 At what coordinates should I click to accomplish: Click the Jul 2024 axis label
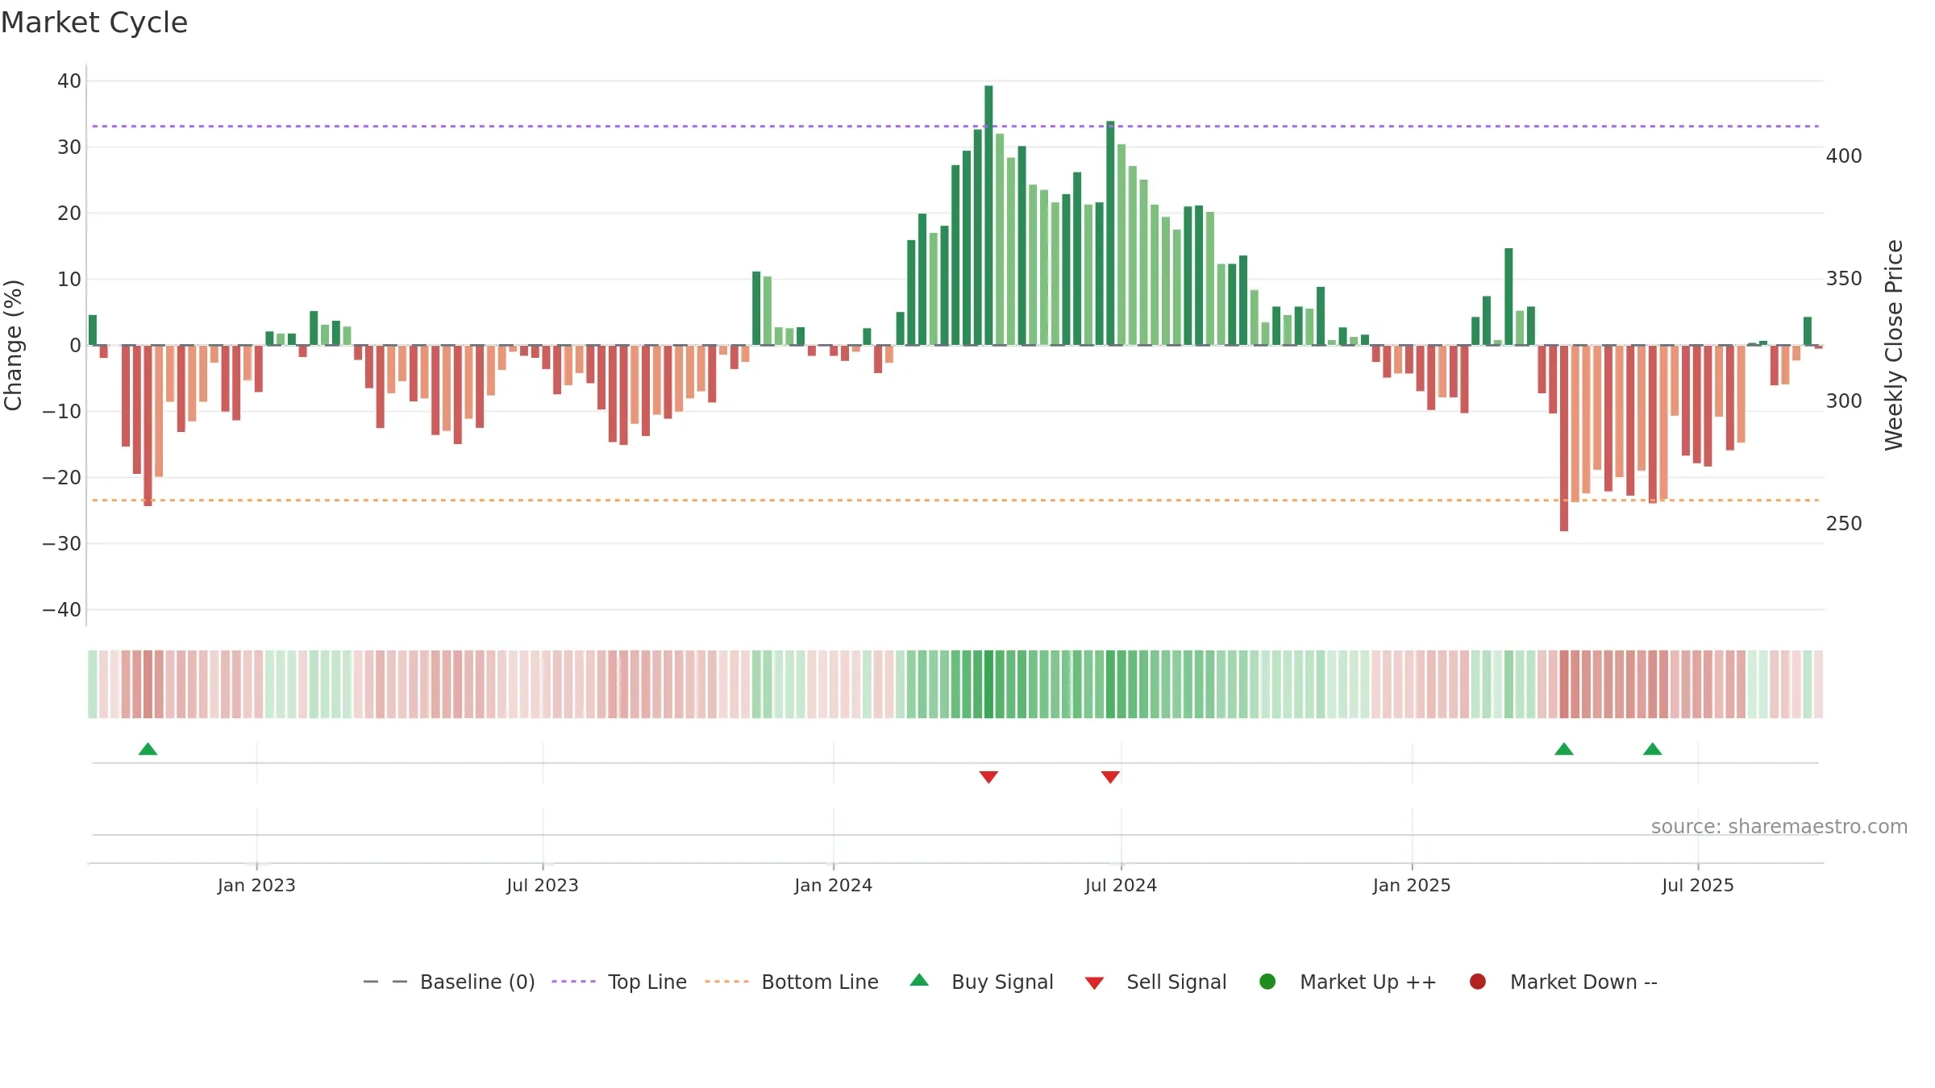click(1121, 886)
